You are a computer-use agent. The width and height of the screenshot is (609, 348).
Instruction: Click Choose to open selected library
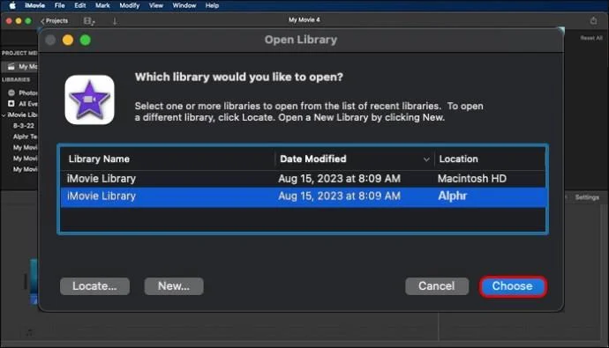pos(513,286)
